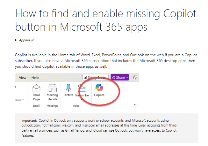Open the Share dropdown arrow
This screenshot has width=208, height=146.
coord(127,77)
